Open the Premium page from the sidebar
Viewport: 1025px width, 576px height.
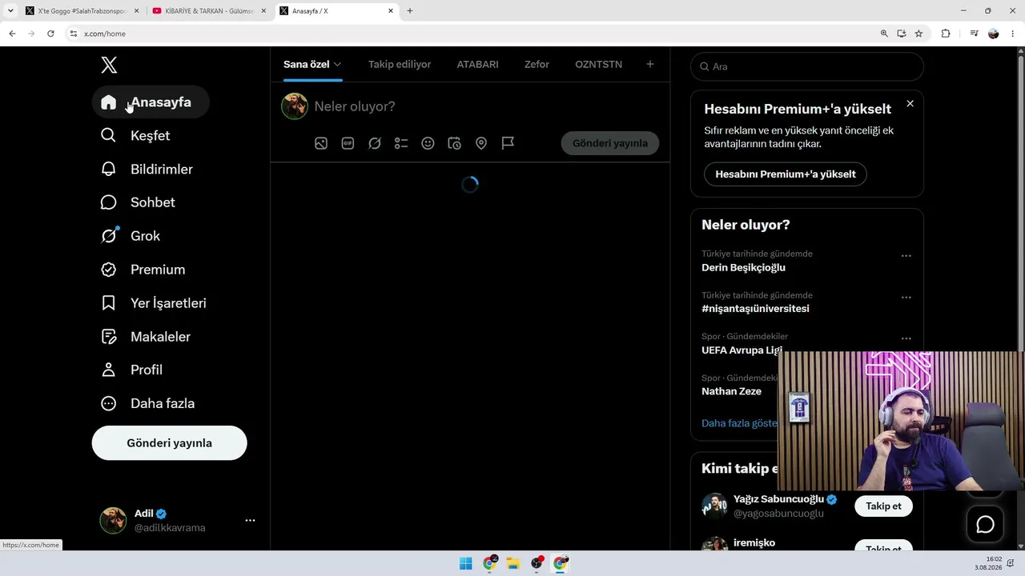click(x=143, y=270)
